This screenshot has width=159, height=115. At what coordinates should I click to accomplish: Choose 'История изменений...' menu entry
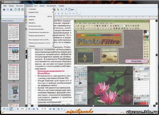coord(39,29)
